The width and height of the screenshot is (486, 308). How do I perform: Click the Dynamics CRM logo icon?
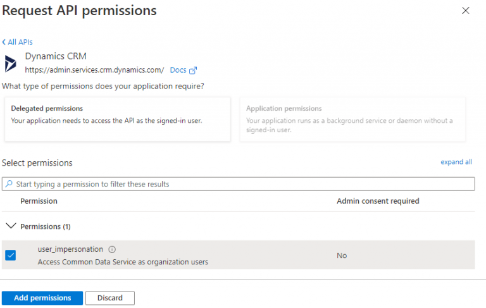click(x=11, y=63)
